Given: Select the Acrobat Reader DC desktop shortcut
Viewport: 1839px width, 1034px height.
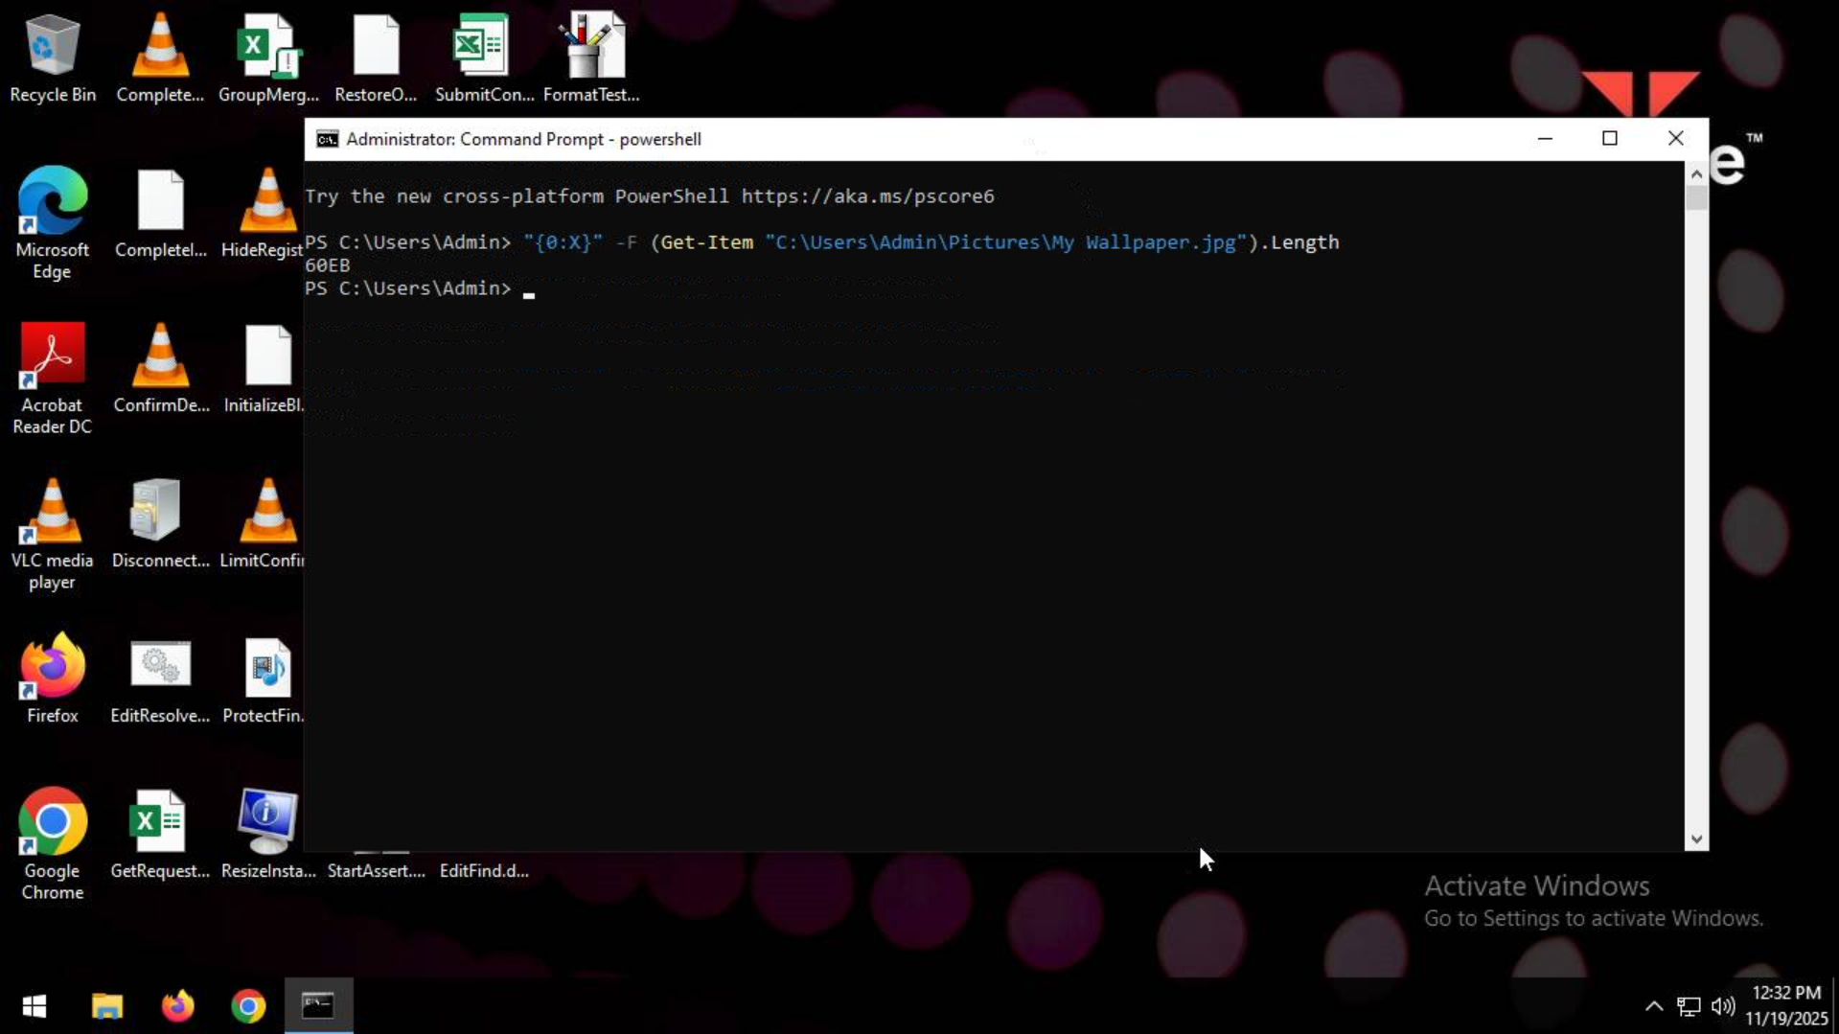Looking at the screenshot, I should pyautogui.click(x=53, y=379).
